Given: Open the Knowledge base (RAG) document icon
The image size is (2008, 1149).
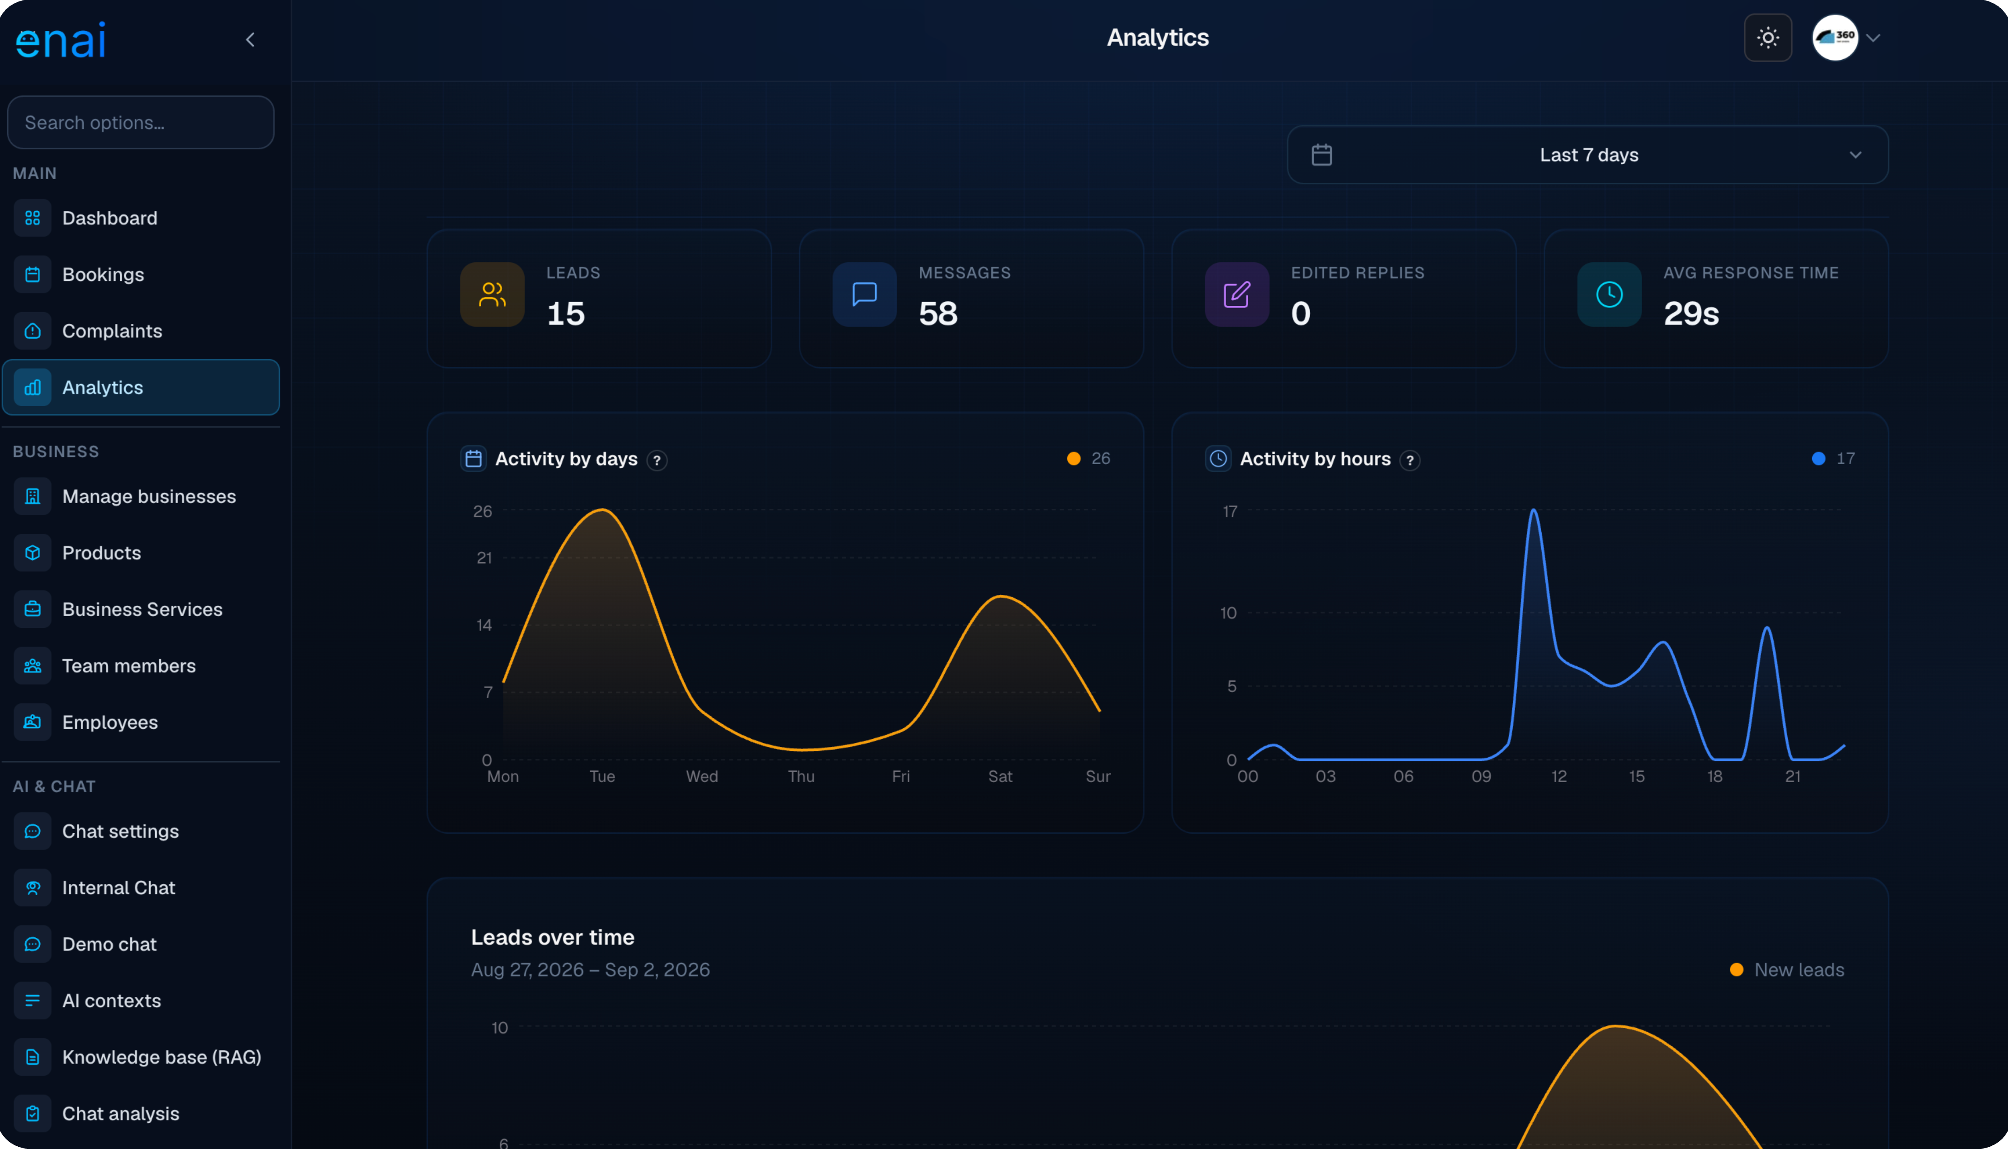Looking at the screenshot, I should [x=33, y=1057].
